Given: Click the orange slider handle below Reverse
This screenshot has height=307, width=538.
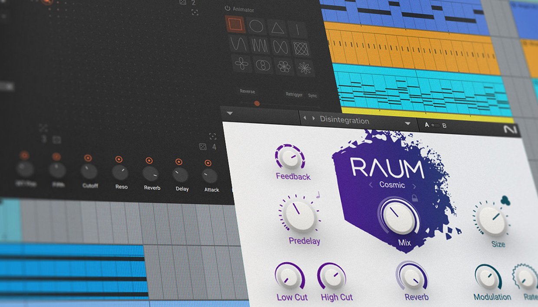Looking at the screenshot, I should (257, 104).
